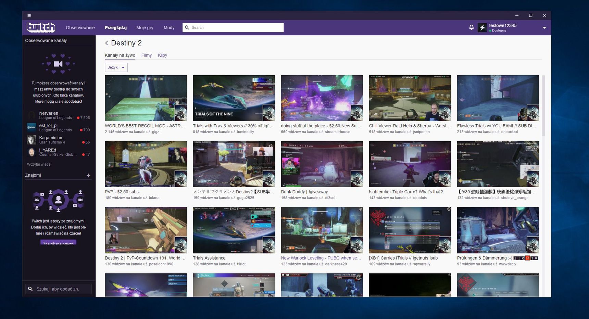Viewport: 589px width, 319px height.
Task: Click 'Wczytaj więcej' load more link
Action: pyautogui.click(x=39, y=165)
